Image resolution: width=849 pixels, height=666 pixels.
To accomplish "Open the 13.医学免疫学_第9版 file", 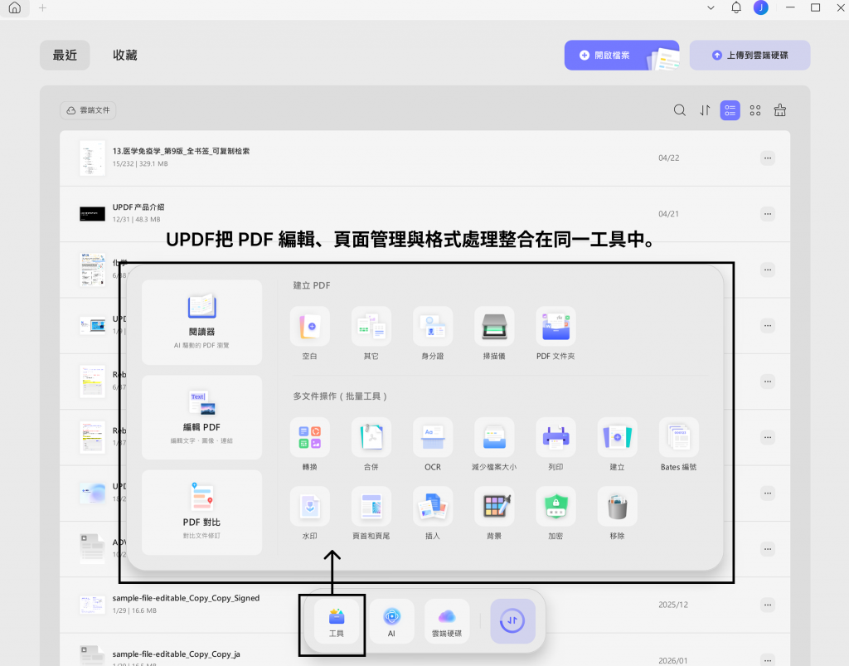I will click(x=425, y=158).
